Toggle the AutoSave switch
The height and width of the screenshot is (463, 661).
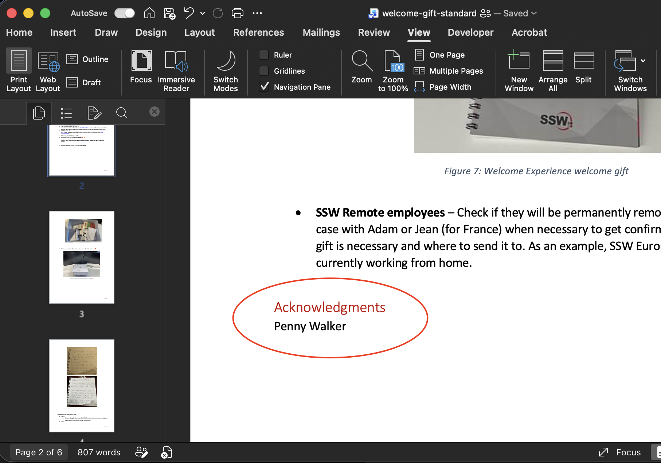click(x=125, y=13)
